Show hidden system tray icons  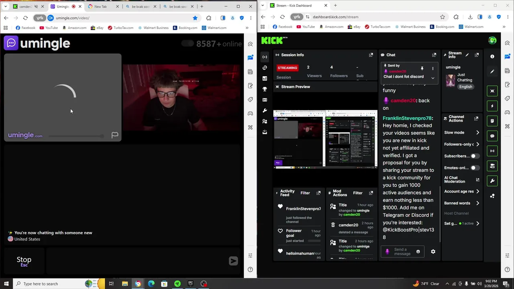(447, 284)
